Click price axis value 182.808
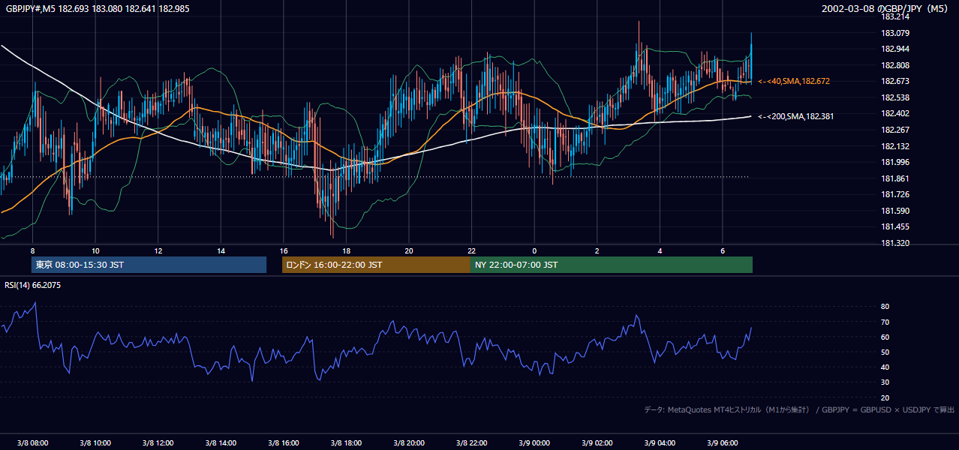Screen dimensions: 959x450 coord(894,65)
